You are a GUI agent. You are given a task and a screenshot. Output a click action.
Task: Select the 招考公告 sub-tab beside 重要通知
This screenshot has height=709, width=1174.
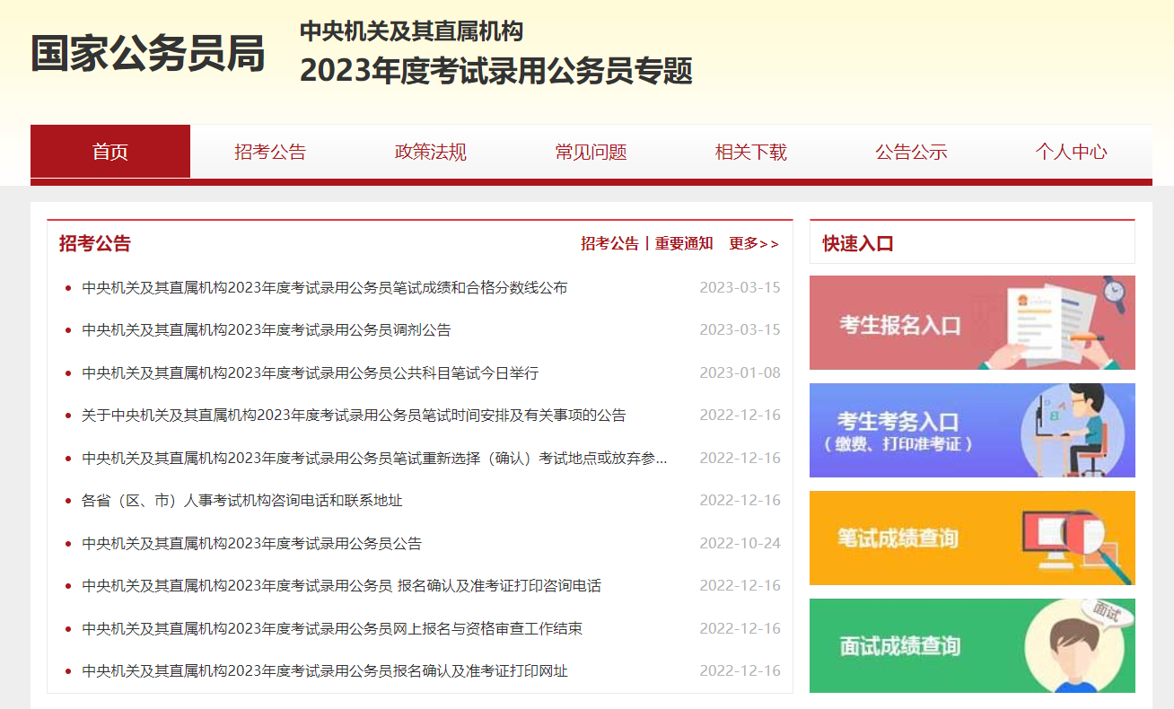[x=609, y=243]
